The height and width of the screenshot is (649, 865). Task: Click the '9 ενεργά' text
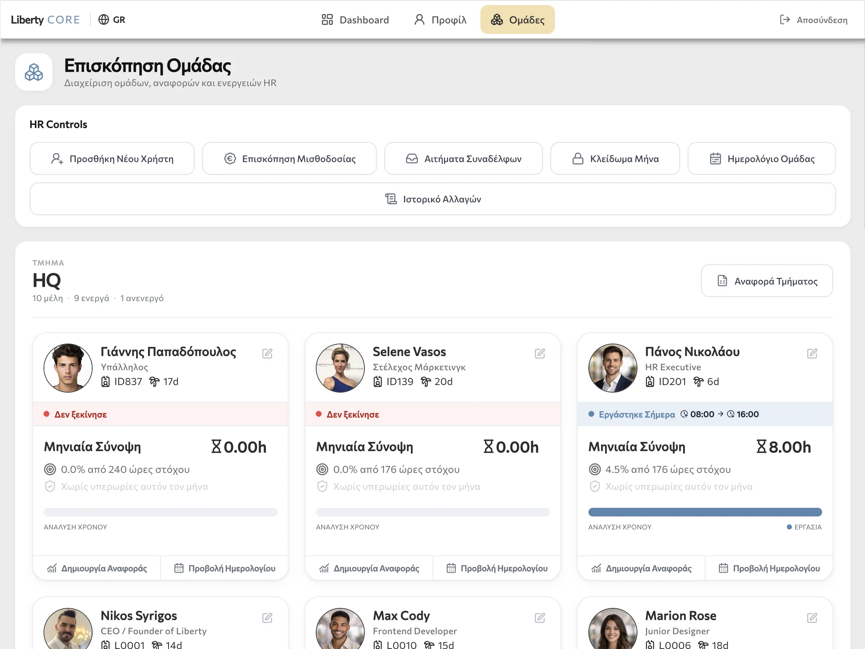tap(91, 298)
